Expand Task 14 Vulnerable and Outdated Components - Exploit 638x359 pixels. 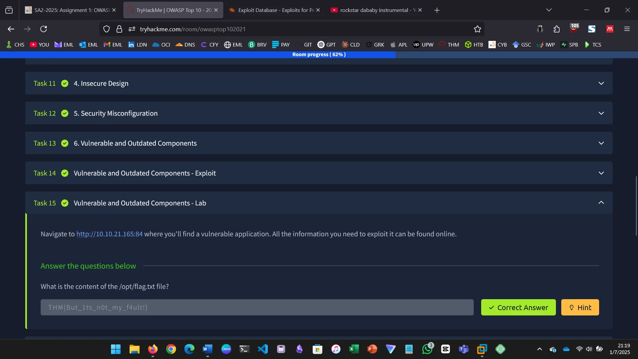tap(601, 173)
